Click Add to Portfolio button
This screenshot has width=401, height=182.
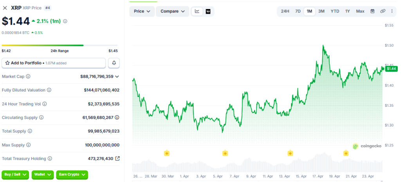pyautogui.click(x=54, y=63)
